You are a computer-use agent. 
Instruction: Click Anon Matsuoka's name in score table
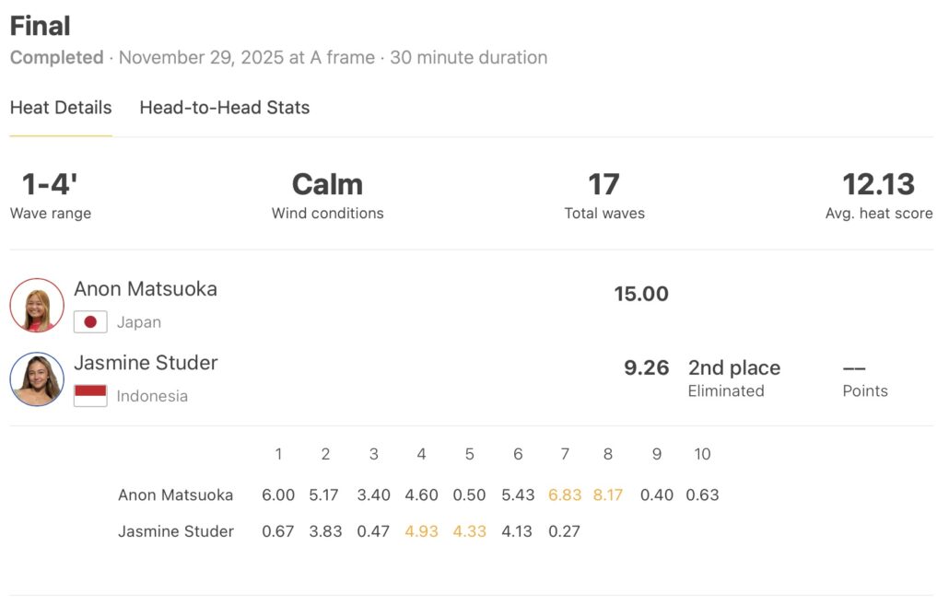click(175, 495)
